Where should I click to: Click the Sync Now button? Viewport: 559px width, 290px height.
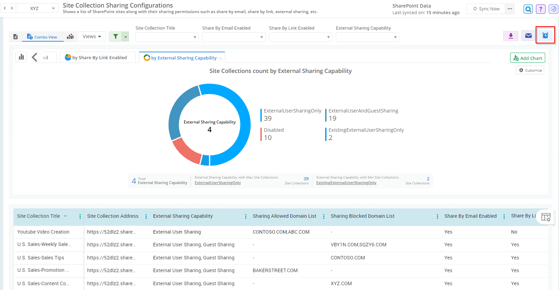pos(486,9)
